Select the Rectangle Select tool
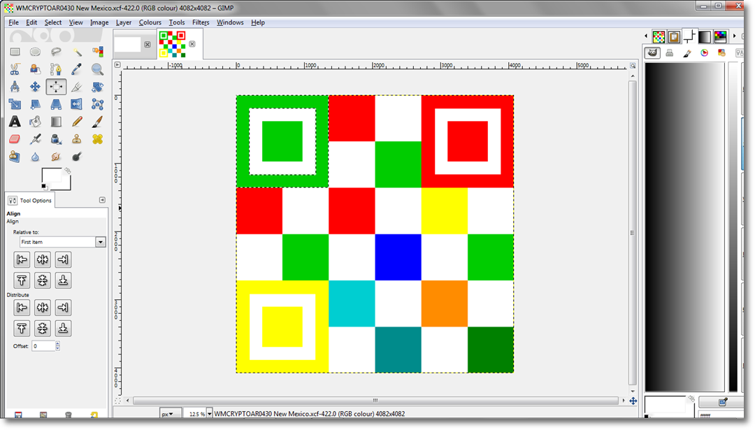Image resolution: width=755 pixels, height=430 pixels. (15, 52)
